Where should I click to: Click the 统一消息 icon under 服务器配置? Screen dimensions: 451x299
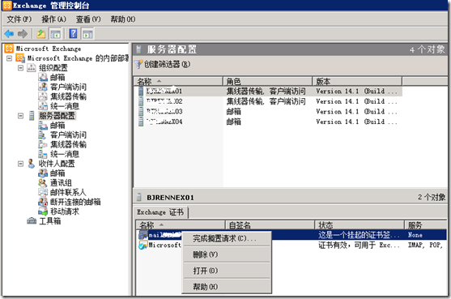(x=43, y=154)
